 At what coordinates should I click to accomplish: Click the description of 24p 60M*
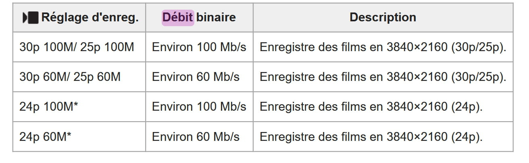371,137
